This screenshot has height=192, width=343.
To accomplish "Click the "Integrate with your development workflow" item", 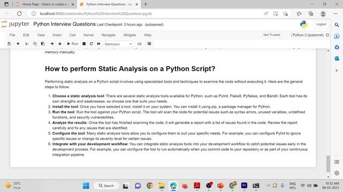I will [x=90, y=144].
